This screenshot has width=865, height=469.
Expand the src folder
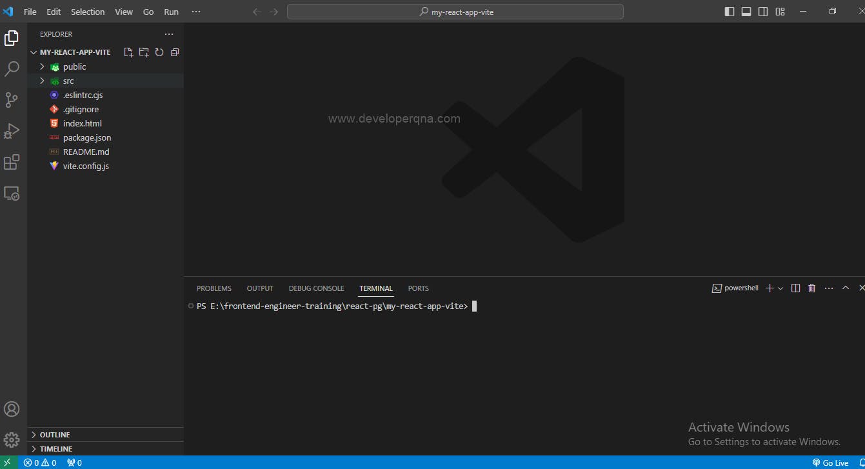[105, 81]
